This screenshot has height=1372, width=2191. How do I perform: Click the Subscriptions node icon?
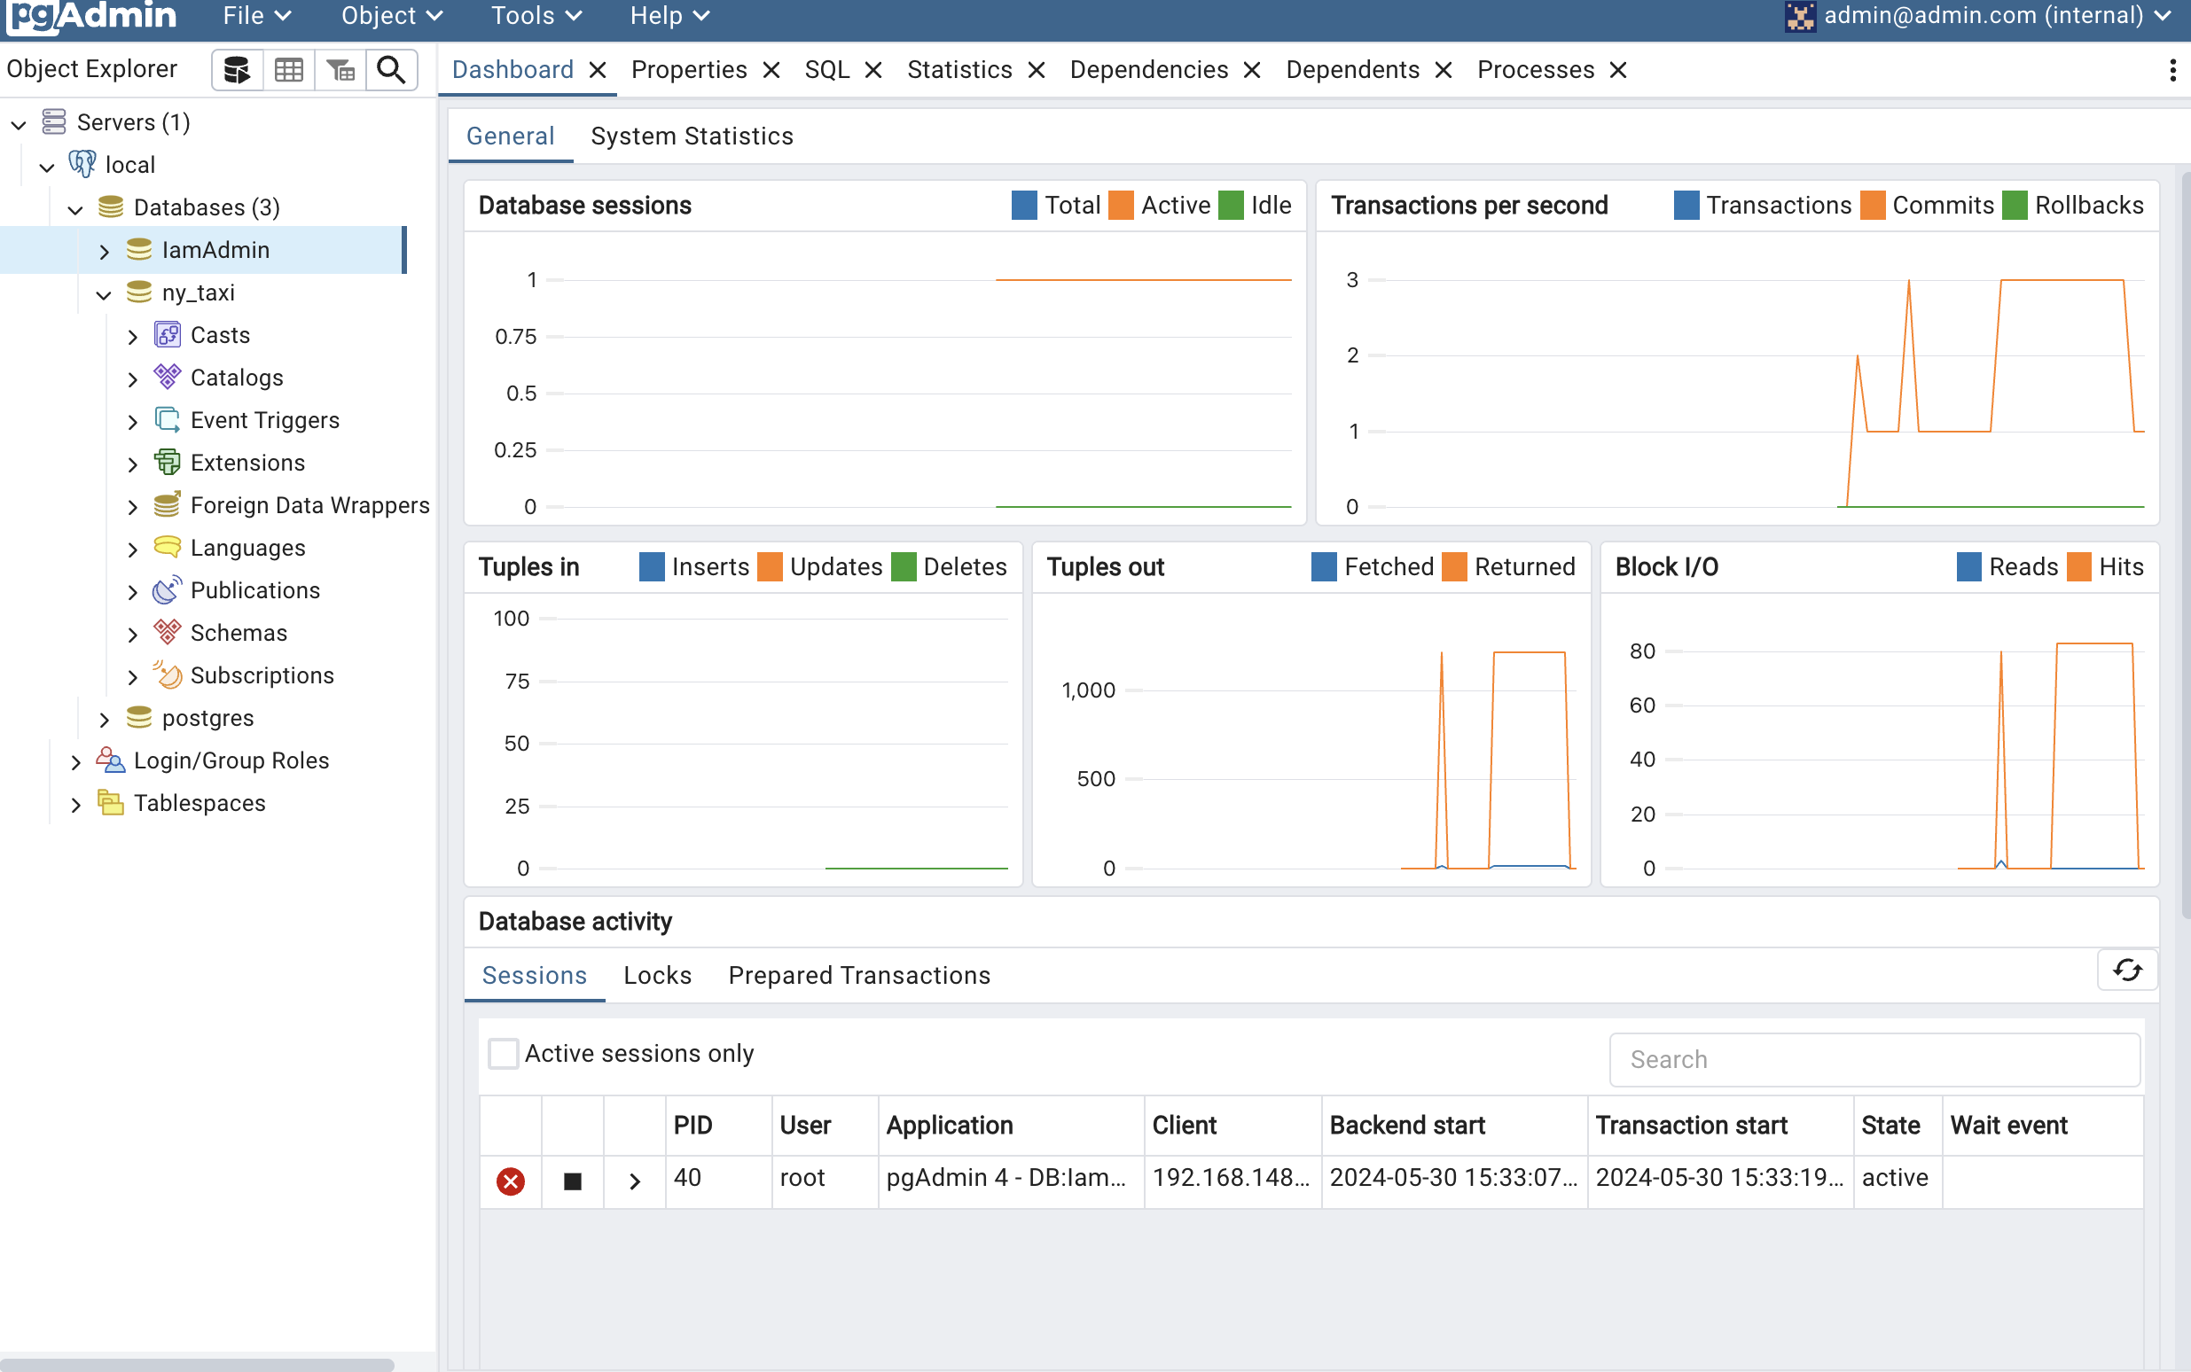167,675
